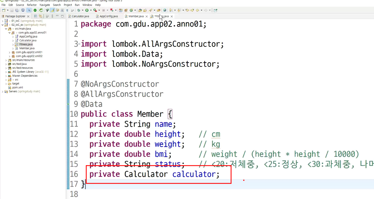Image resolution: width=374 pixels, height=199 pixels.
Task: Open the New file dropdown arrow
Action: click(x=7, y=10)
